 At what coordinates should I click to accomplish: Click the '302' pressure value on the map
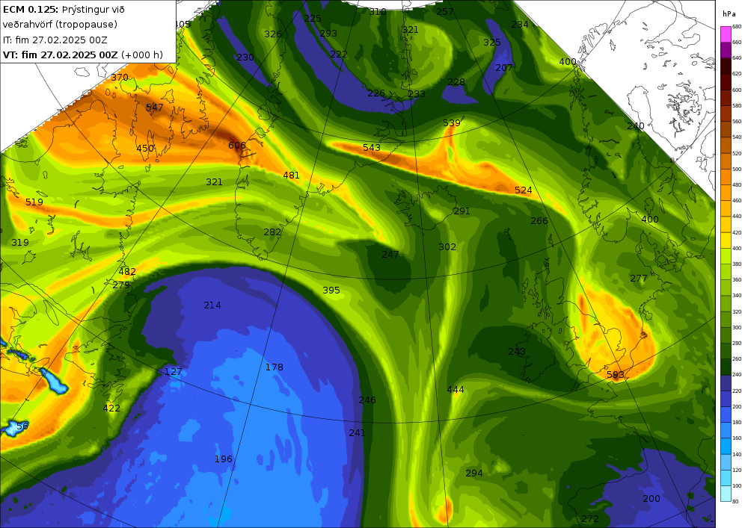(x=447, y=247)
